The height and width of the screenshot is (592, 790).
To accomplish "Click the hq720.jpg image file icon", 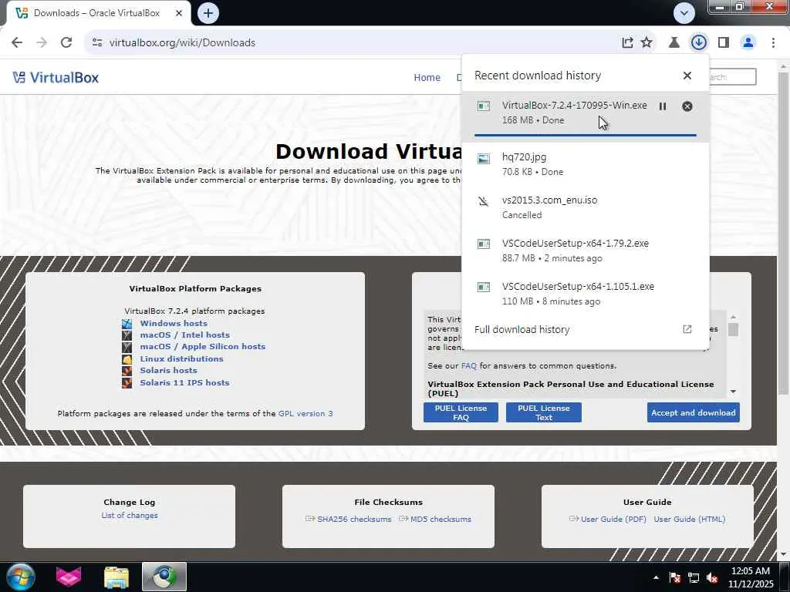I will [483, 159].
